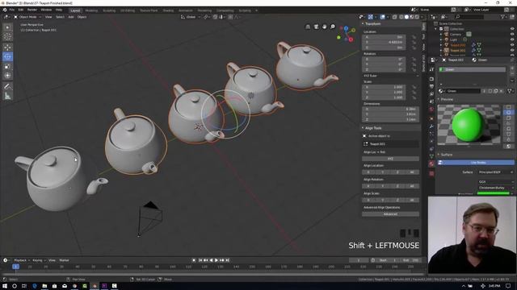Toggle lock on Scale Z
This screenshot has width=517, height=290.
tap(414, 97)
